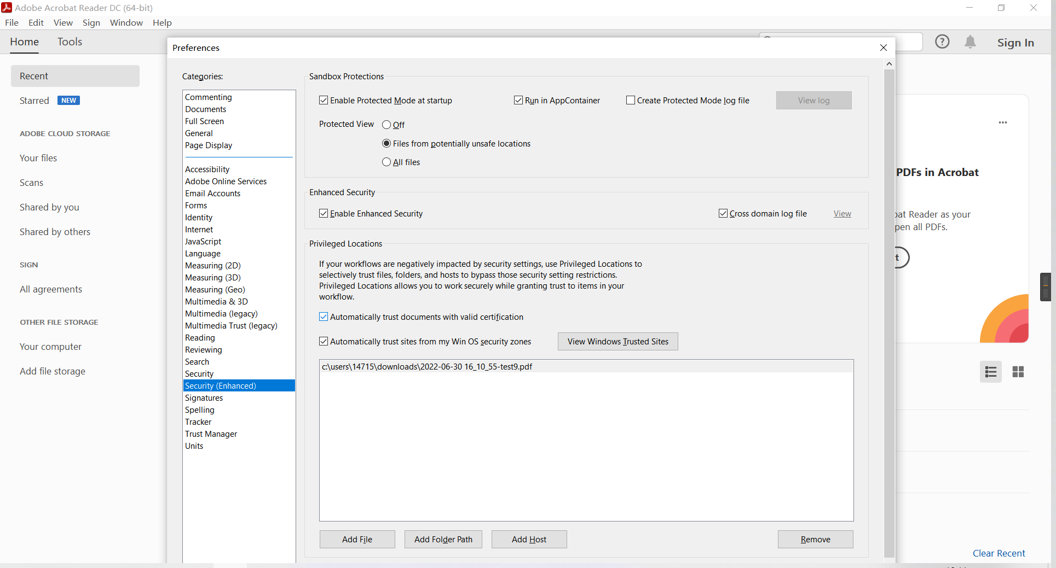Viewport: 1056px width, 568px height.
Task: Select the JavaScript preferences category
Action: 203,241
